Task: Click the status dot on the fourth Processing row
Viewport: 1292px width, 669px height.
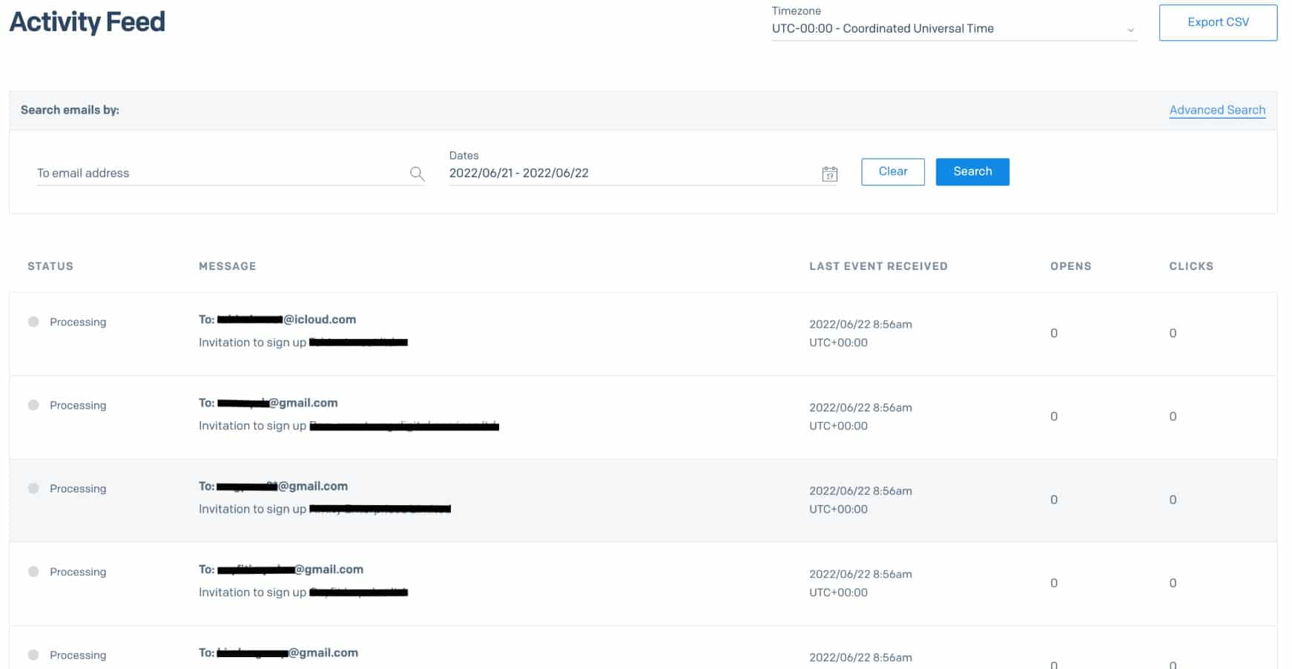Action: 33,572
